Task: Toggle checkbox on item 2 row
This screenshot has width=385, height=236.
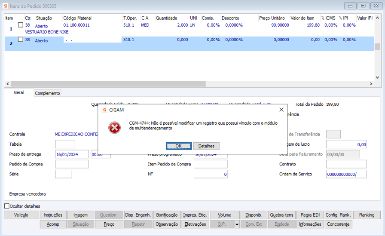Action: pos(21,39)
